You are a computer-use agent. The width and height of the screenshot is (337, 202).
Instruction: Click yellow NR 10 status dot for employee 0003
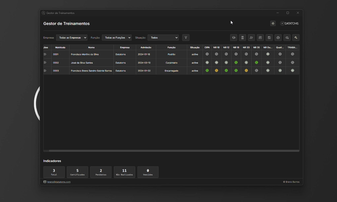point(216,70)
